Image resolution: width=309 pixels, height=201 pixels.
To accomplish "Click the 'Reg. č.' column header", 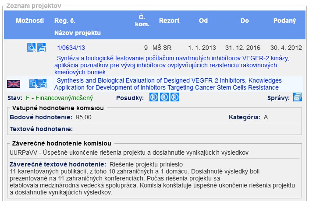I will click(65, 21).
